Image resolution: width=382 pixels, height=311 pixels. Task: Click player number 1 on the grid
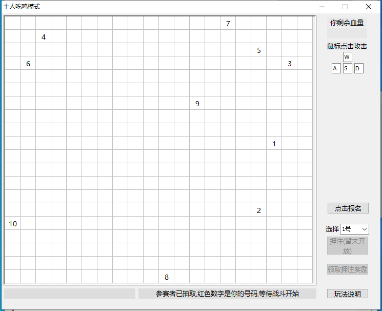click(274, 144)
